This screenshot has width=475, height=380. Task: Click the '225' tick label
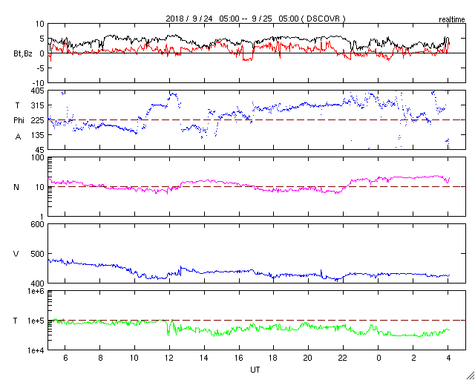click(38, 120)
